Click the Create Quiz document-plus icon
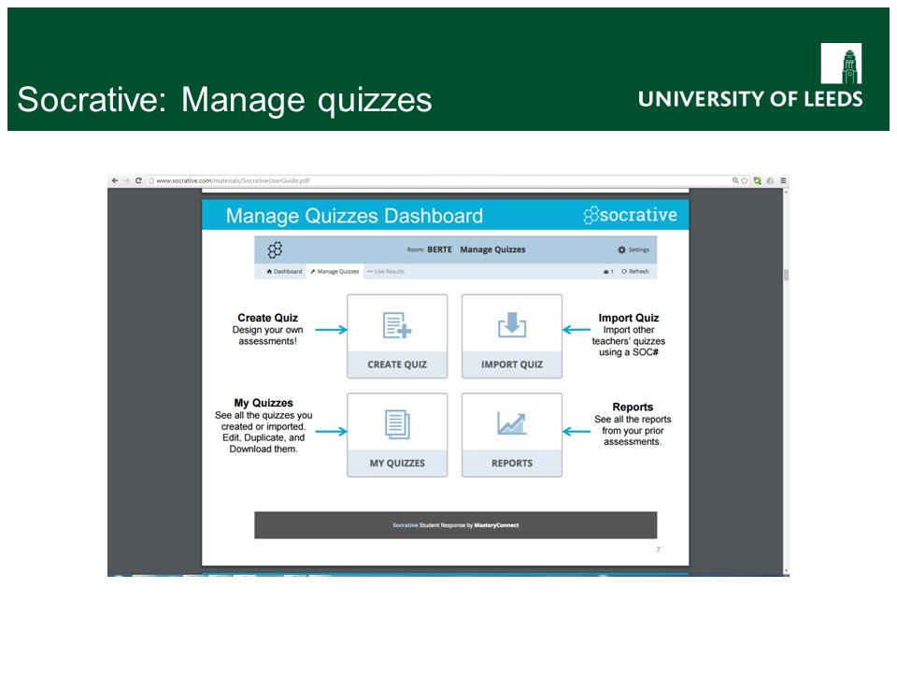 397,325
